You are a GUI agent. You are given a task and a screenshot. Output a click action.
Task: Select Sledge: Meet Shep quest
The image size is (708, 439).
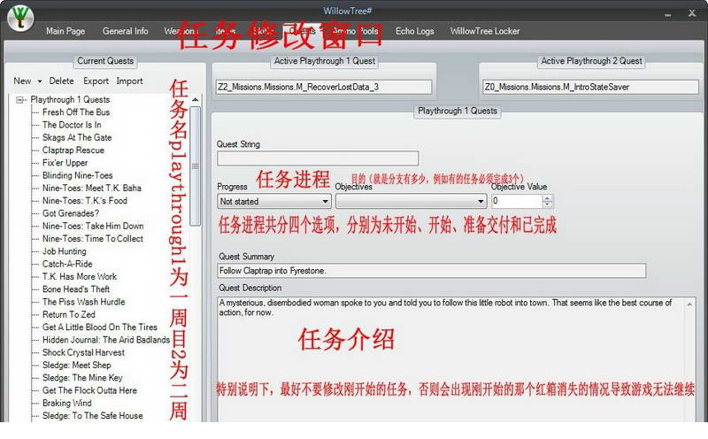(x=76, y=365)
